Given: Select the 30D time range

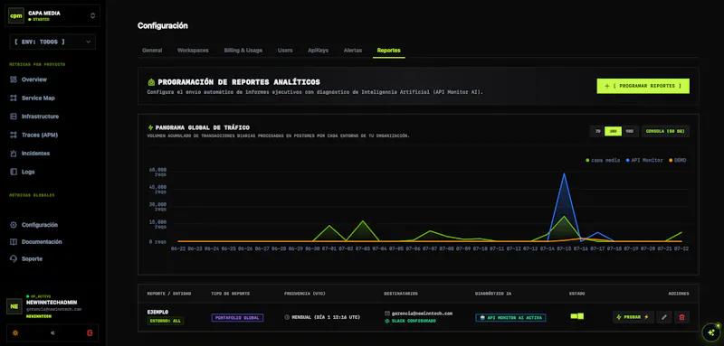Looking at the screenshot, I should [614, 131].
